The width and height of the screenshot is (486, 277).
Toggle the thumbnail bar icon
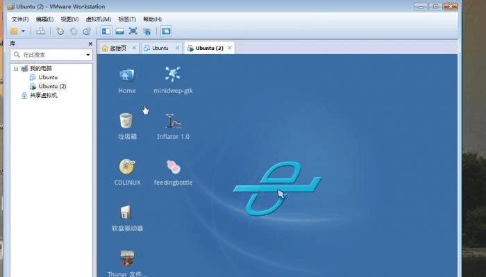tap(119, 31)
